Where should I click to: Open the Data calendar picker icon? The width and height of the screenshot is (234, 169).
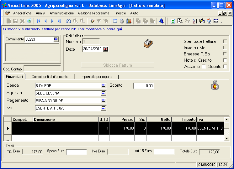click(105, 49)
